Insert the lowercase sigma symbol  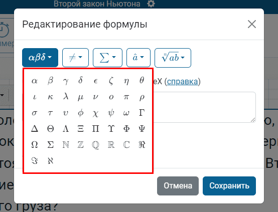tap(35, 113)
